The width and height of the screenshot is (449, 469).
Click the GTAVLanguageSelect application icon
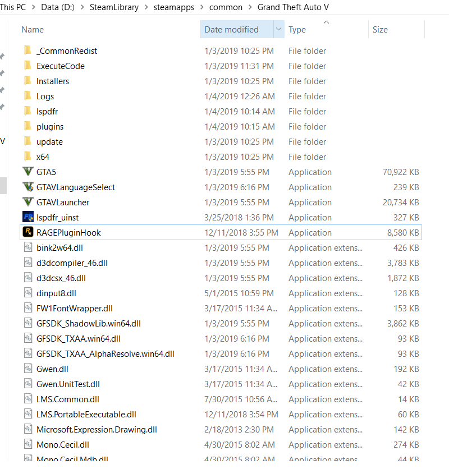(x=28, y=187)
